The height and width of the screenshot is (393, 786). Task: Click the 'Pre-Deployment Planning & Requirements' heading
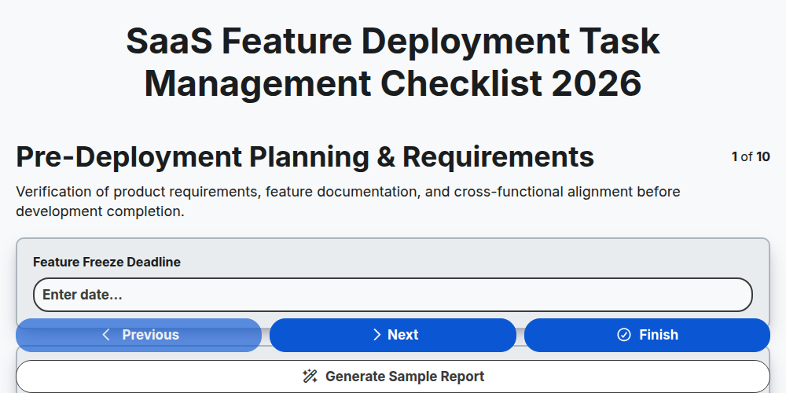(305, 157)
